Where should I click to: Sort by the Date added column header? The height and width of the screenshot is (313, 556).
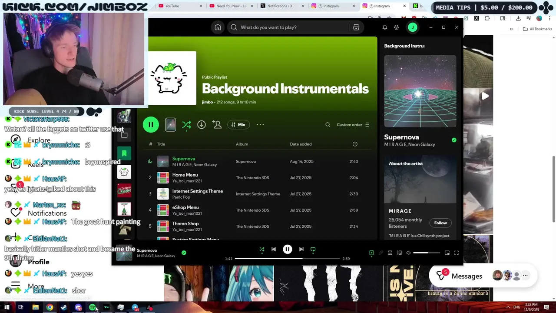pyautogui.click(x=301, y=144)
